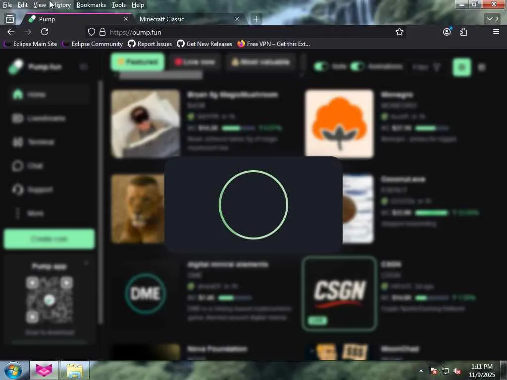Screen dimensions: 507x380
Task: Open Free VPN extension bookmark
Action: point(273,44)
